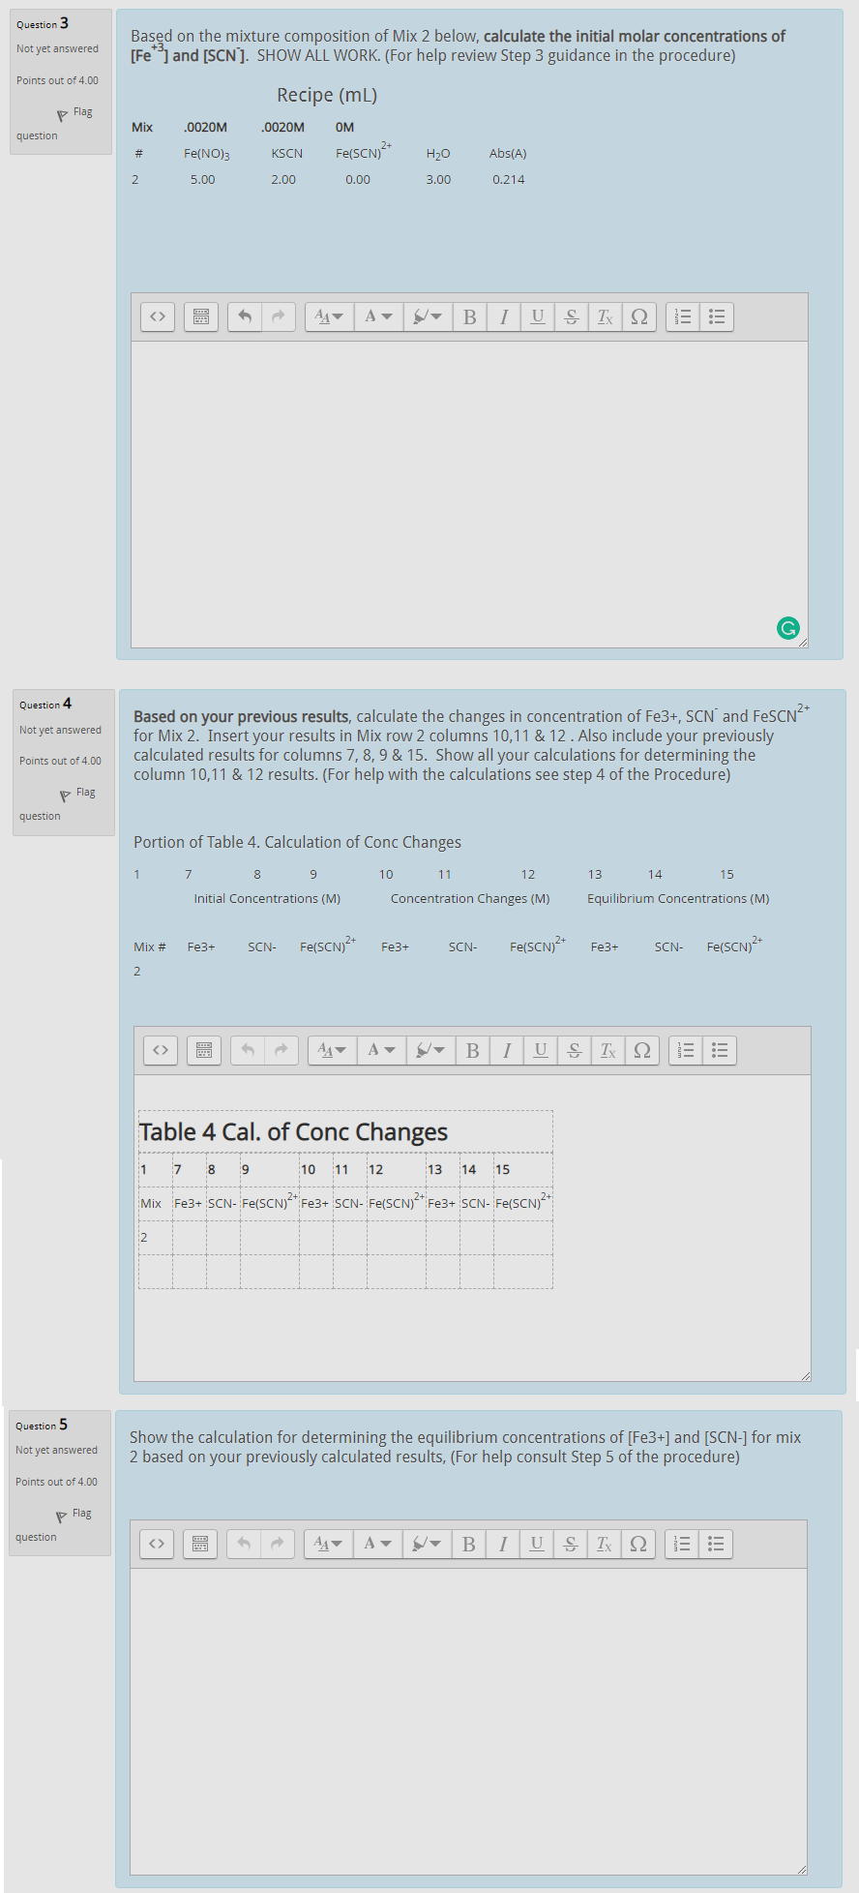This screenshot has height=1893, width=859.
Task: Click inside the Question 3 answer text area
Action: coord(469,494)
